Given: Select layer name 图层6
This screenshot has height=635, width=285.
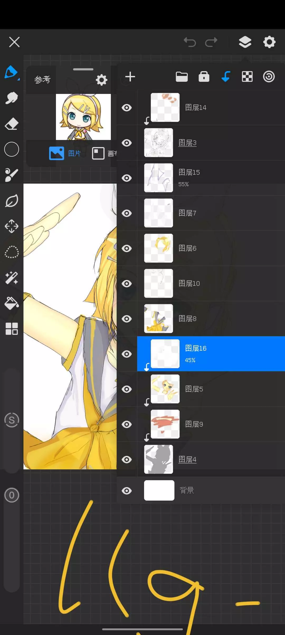Looking at the screenshot, I should [188, 248].
